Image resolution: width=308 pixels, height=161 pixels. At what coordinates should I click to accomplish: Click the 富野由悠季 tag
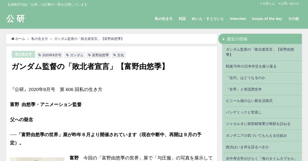point(98,55)
